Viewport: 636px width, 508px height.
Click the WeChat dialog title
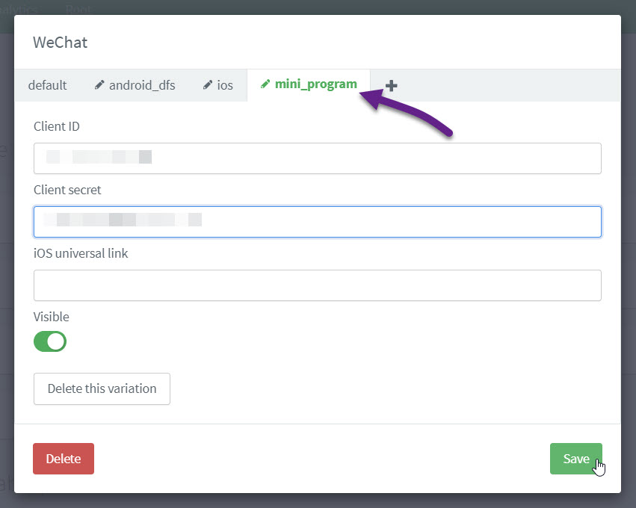pyautogui.click(x=60, y=42)
